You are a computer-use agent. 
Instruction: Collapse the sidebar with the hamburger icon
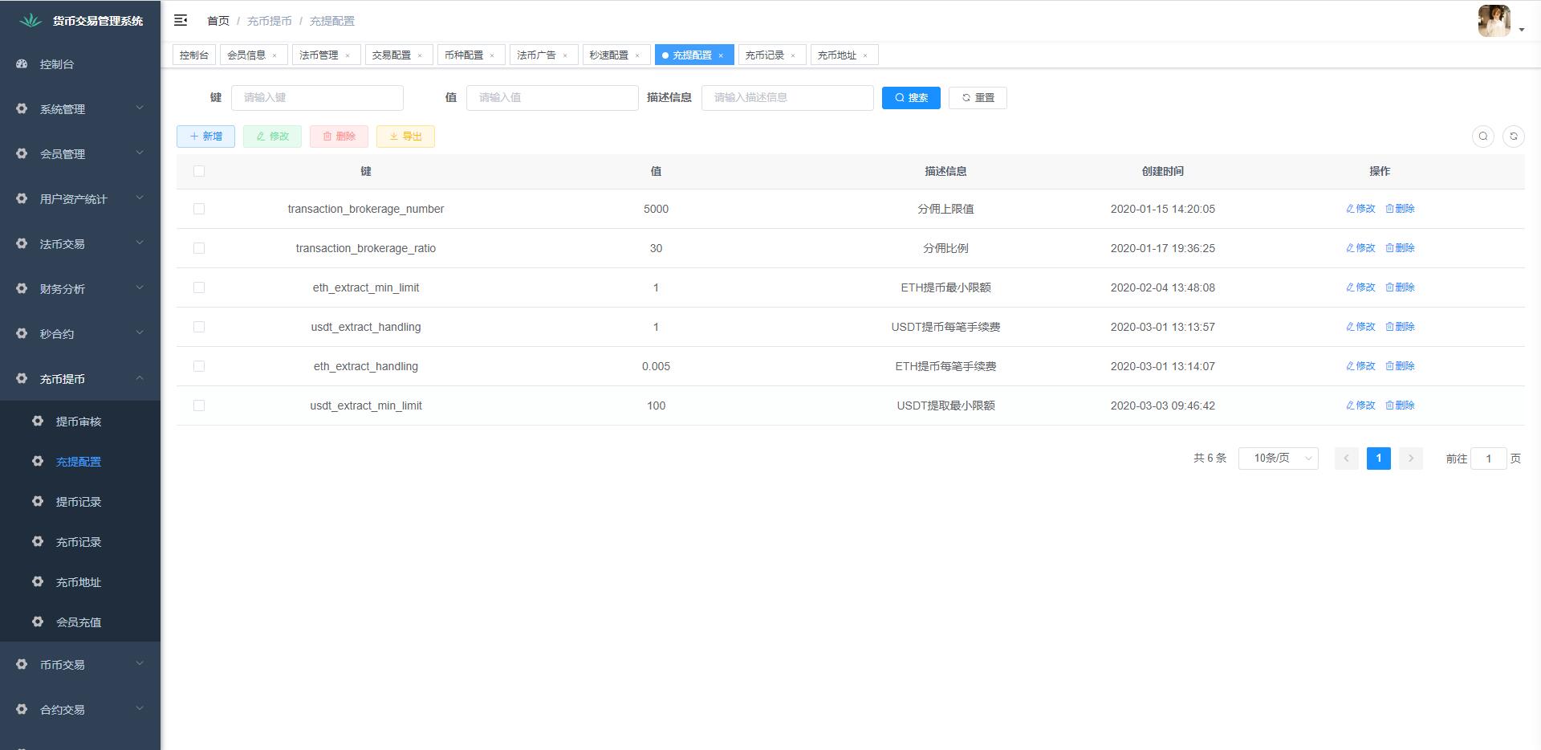pos(181,20)
